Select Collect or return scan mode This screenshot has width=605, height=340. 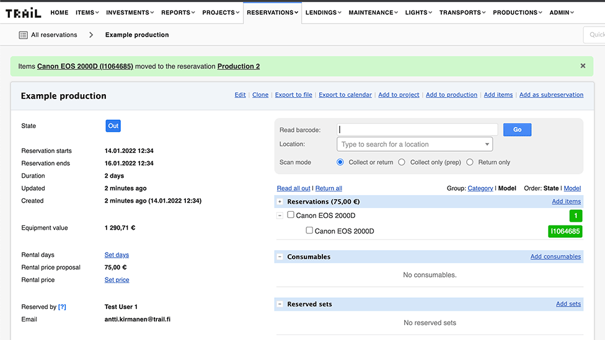(x=340, y=162)
